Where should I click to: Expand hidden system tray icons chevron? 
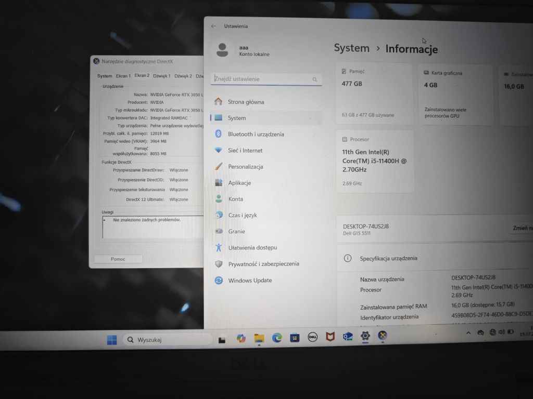[x=468, y=333]
